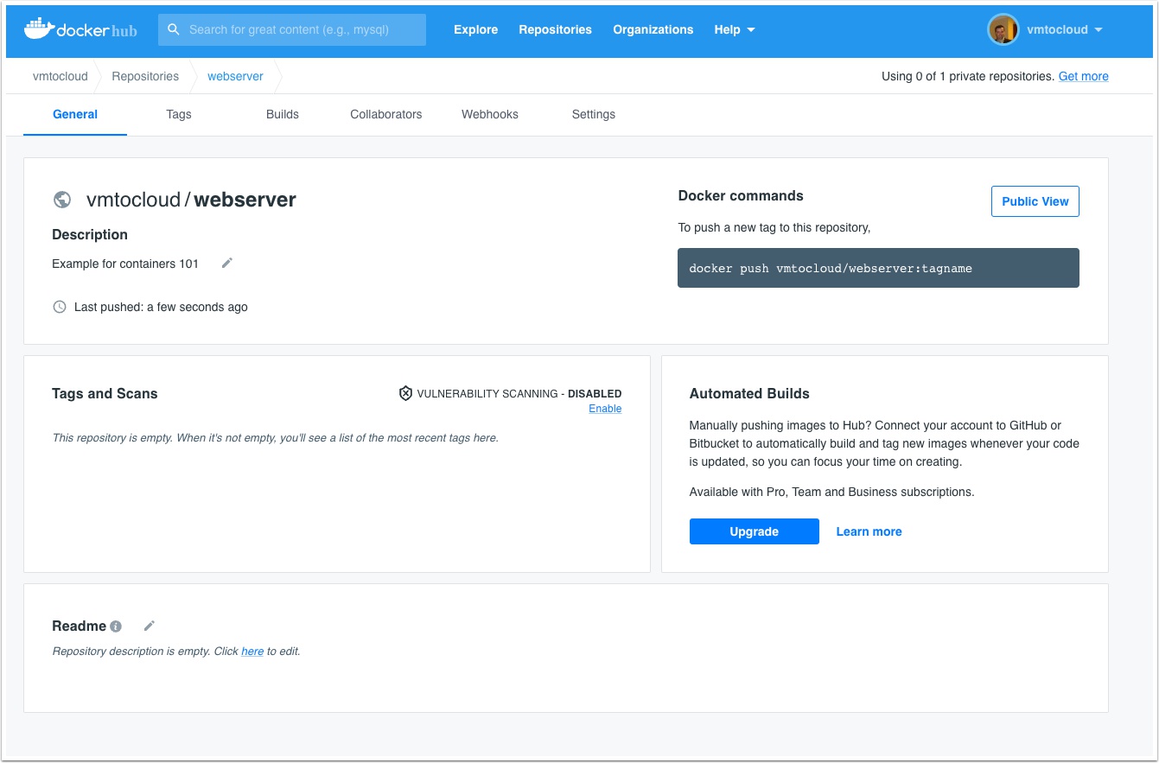Click the vulnerability scanning shield icon

[x=405, y=393]
